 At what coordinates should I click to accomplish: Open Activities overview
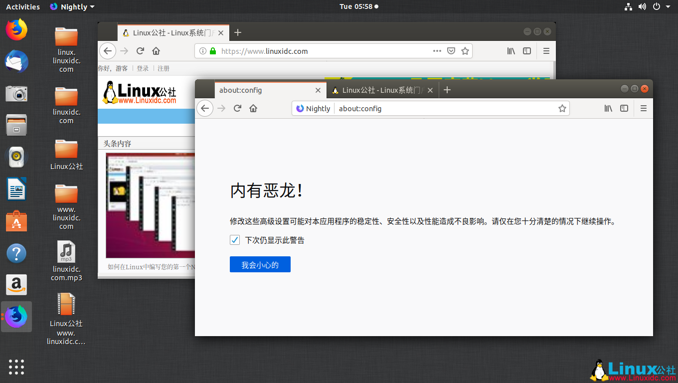click(23, 7)
